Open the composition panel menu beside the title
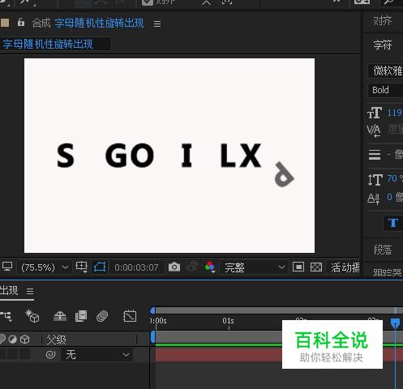 [x=157, y=24]
